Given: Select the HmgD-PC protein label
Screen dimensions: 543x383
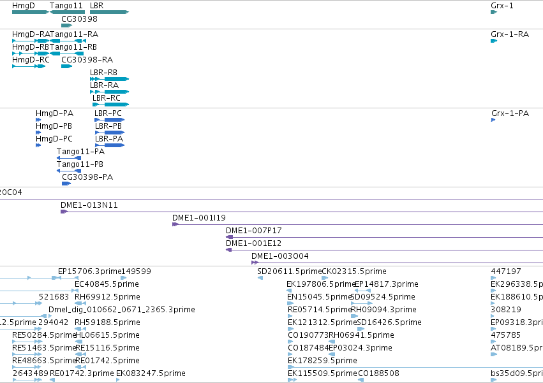Looking at the screenshot, I should click(x=54, y=139).
